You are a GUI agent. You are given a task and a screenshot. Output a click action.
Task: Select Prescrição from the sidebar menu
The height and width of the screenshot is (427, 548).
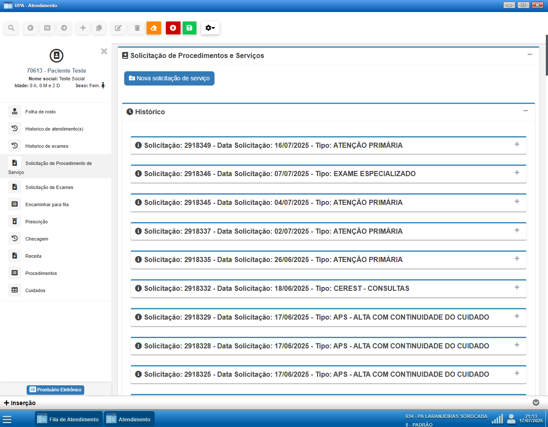point(37,222)
